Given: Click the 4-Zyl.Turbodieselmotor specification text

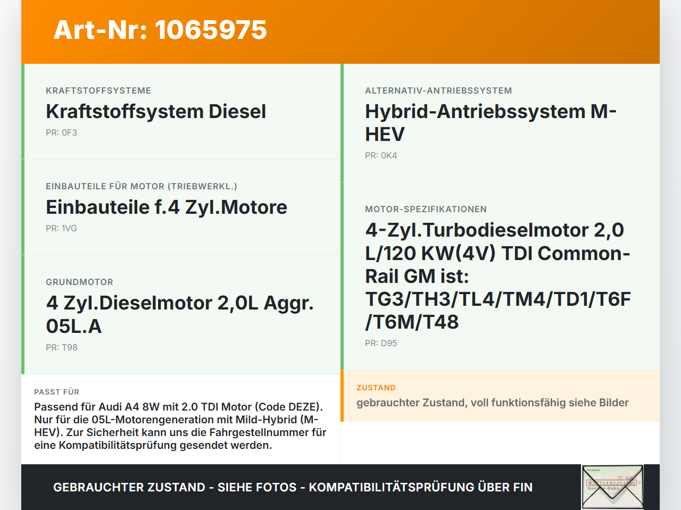Looking at the screenshot, I should (498, 276).
